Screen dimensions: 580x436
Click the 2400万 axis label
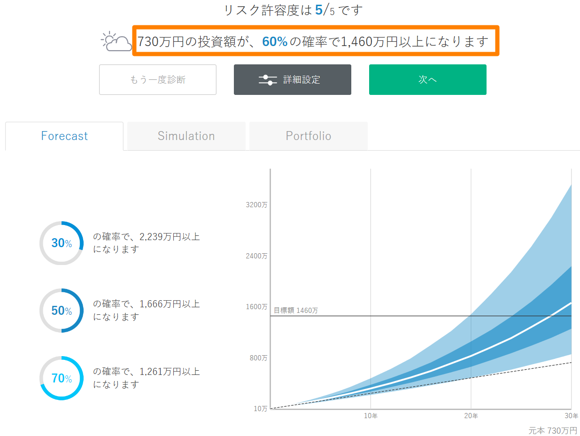256,256
